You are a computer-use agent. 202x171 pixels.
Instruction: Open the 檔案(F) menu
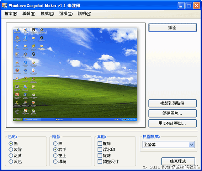[x=11, y=14]
